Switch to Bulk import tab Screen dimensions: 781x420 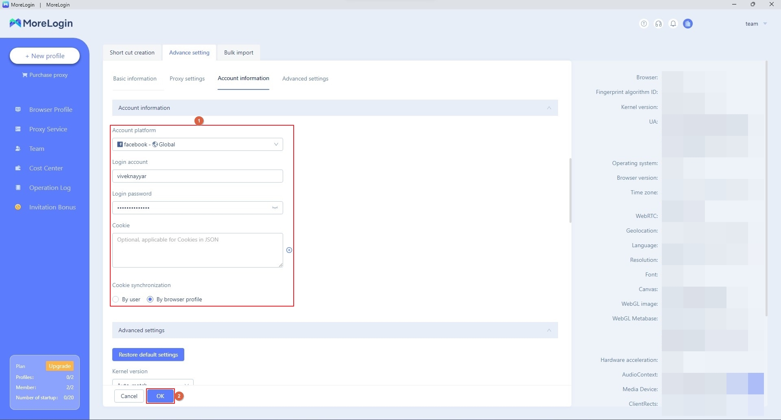[x=238, y=52]
